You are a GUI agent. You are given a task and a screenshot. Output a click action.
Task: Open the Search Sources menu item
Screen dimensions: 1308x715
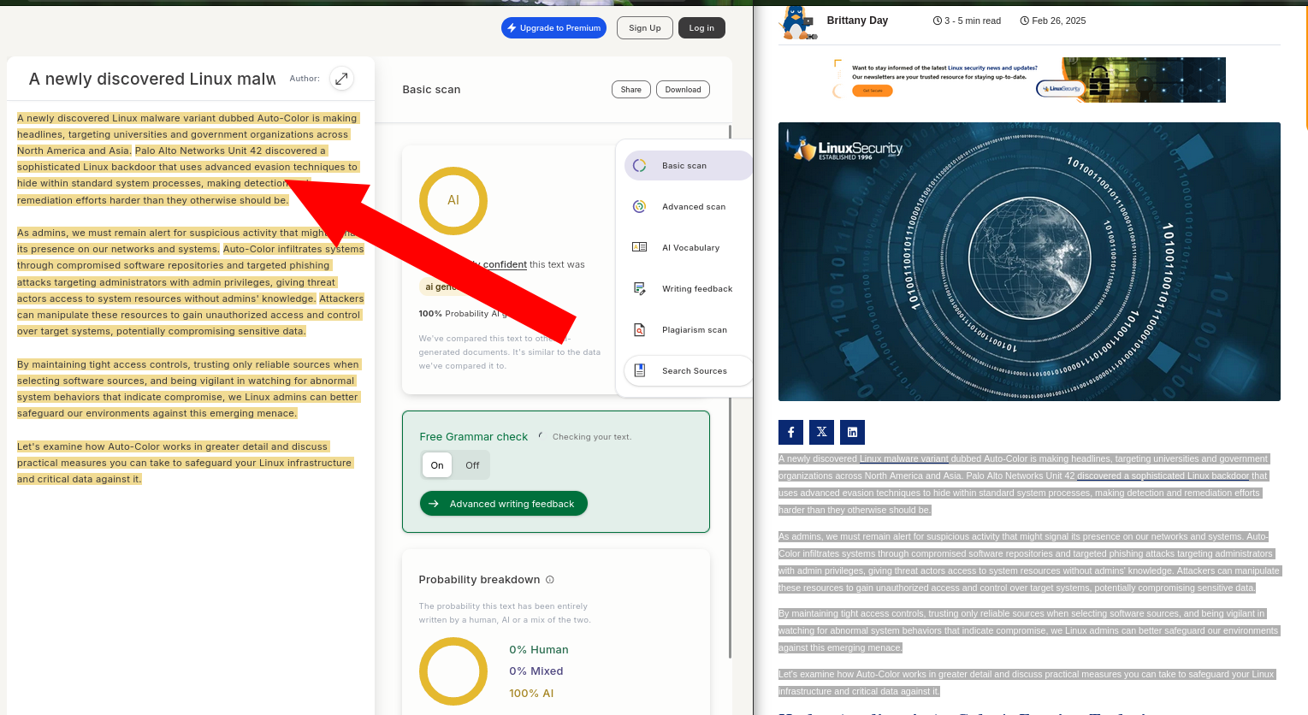(x=689, y=371)
